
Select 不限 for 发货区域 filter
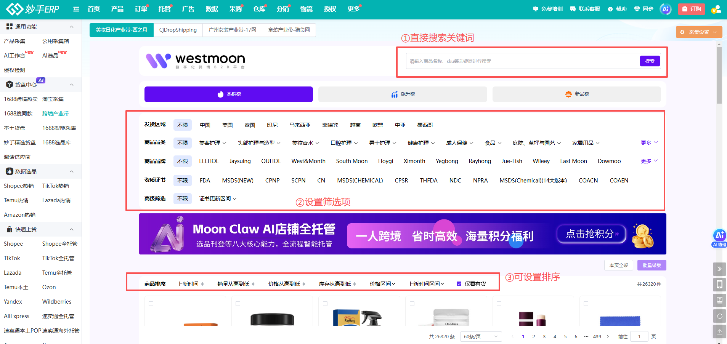183,125
